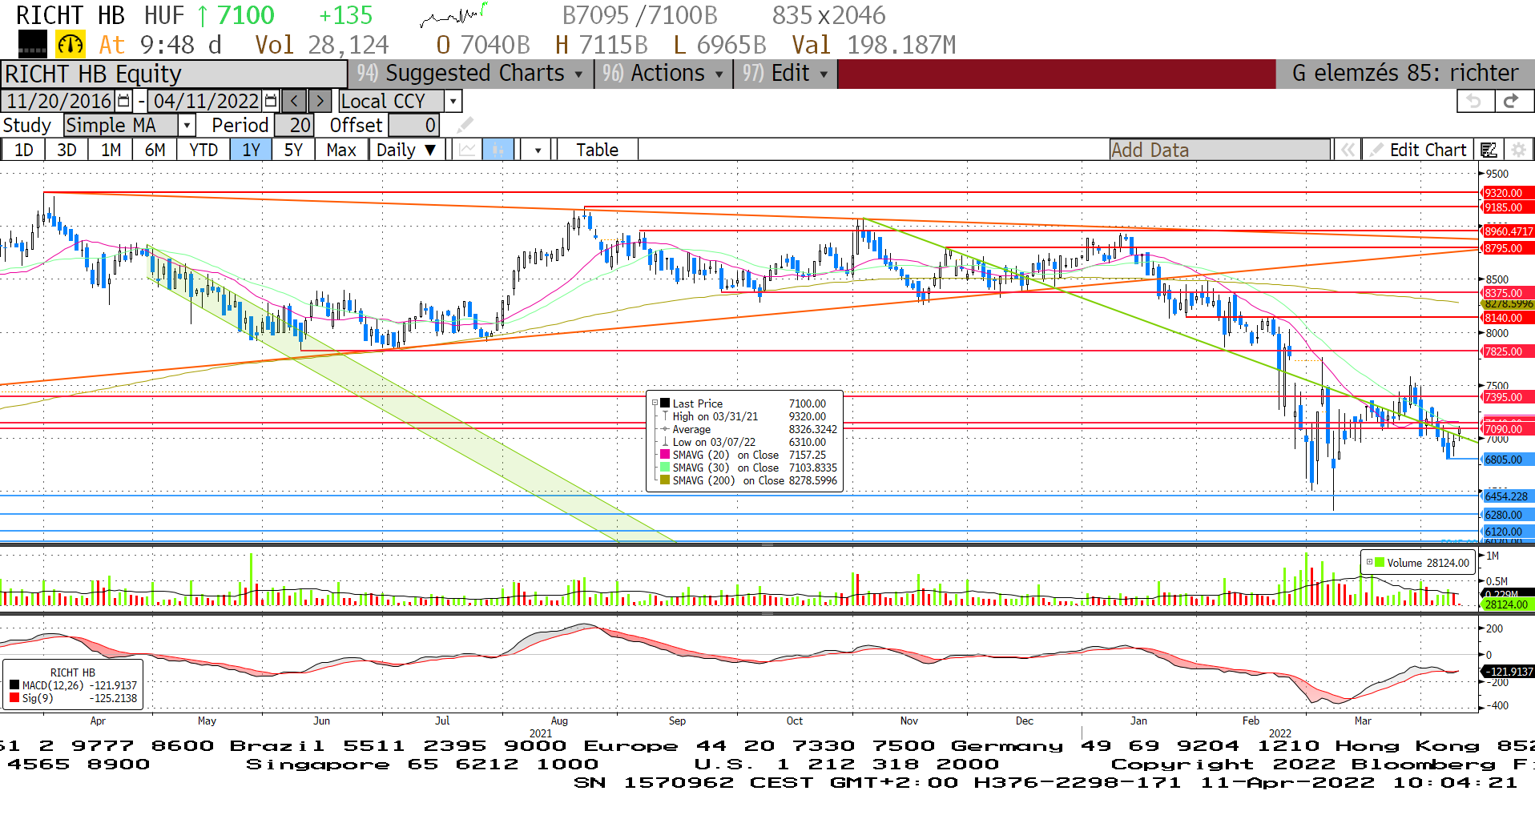Click the RICHT HB Equity security field
Screen dimensions: 1535x827
coord(174,74)
